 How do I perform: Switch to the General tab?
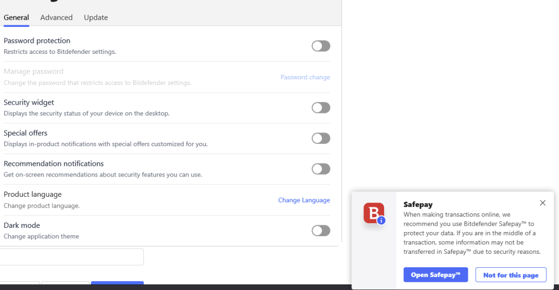coord(17,18)
